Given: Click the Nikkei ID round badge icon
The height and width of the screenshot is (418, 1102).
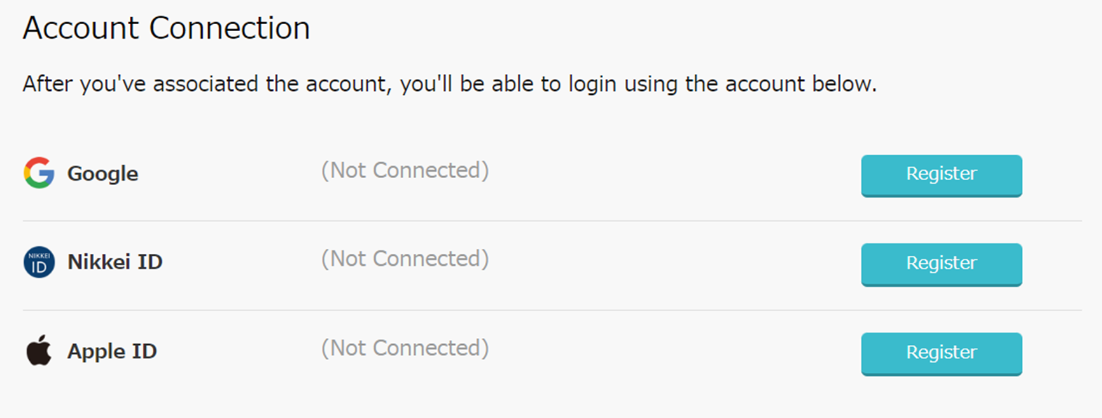Looking at the screenshot, I should [39, 262].
